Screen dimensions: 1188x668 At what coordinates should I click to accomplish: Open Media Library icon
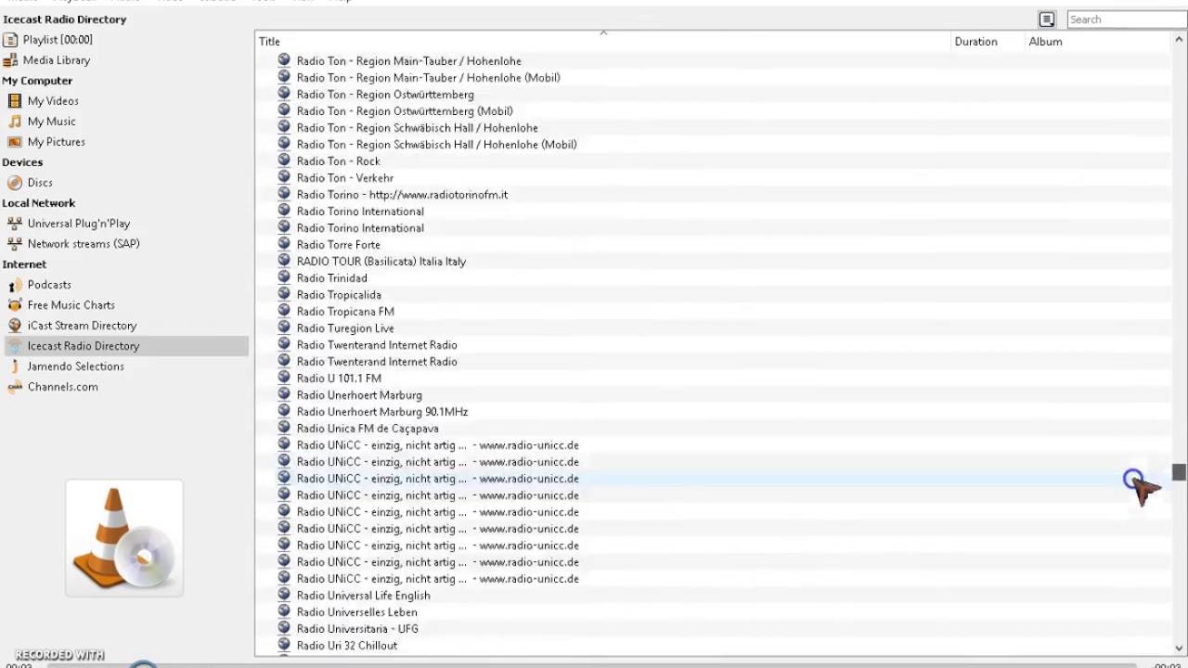(10, 60)
